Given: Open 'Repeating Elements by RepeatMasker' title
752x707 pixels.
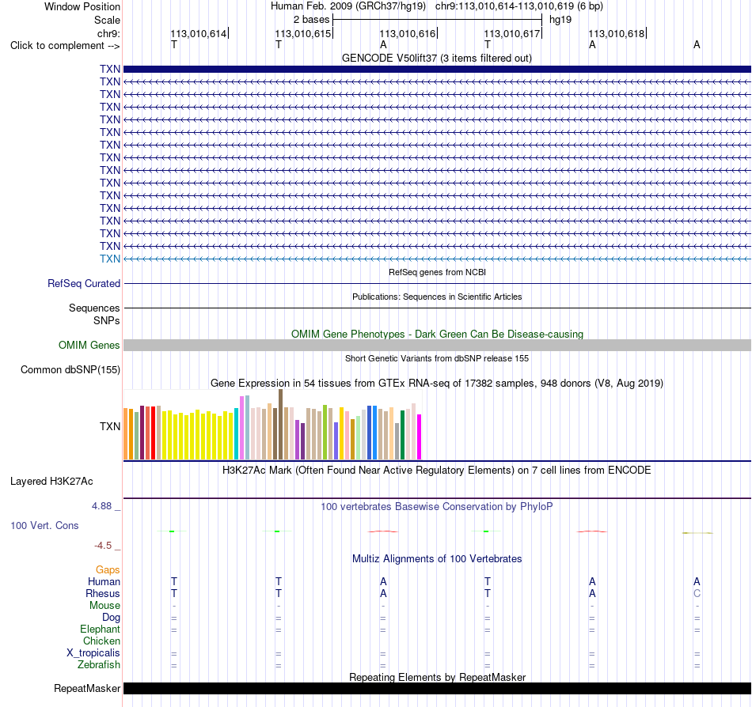Looking at the screenshot, I should click(437, 677).
